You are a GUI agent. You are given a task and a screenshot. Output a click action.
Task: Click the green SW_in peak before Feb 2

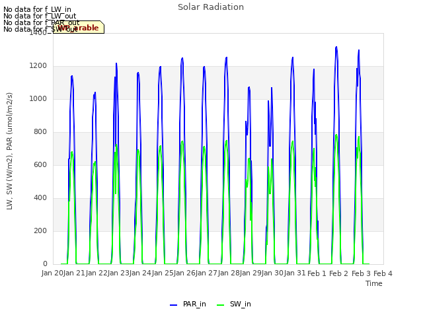click(x=336, y=135)
